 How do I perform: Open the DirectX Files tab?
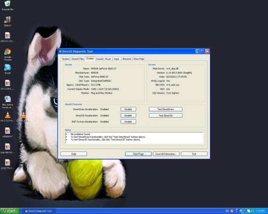click(78, 58)
